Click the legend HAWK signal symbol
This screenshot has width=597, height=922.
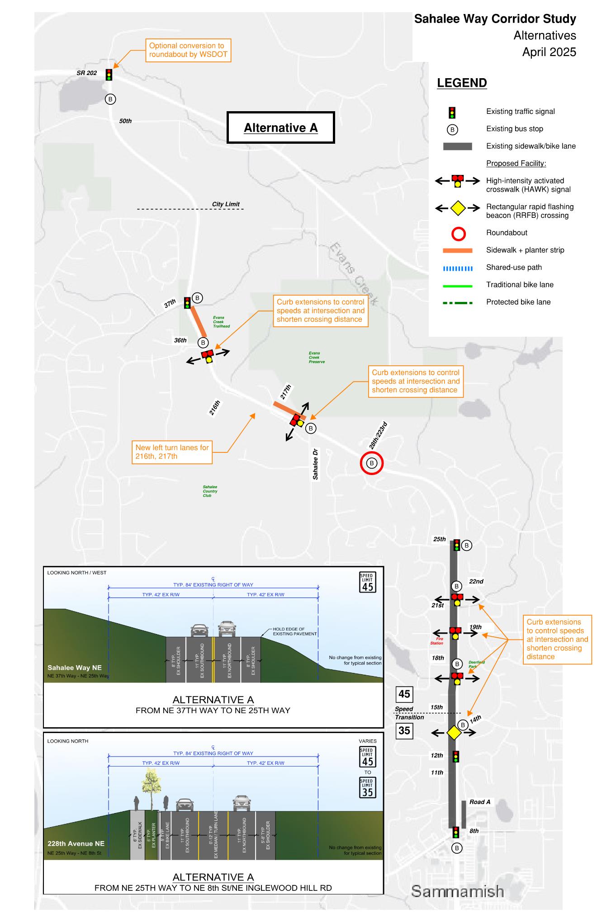tap(458, 181)
